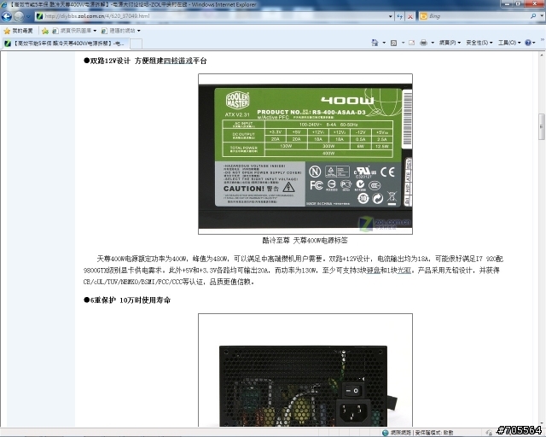Click the 四核 link in the heading

tap(171, 61)
